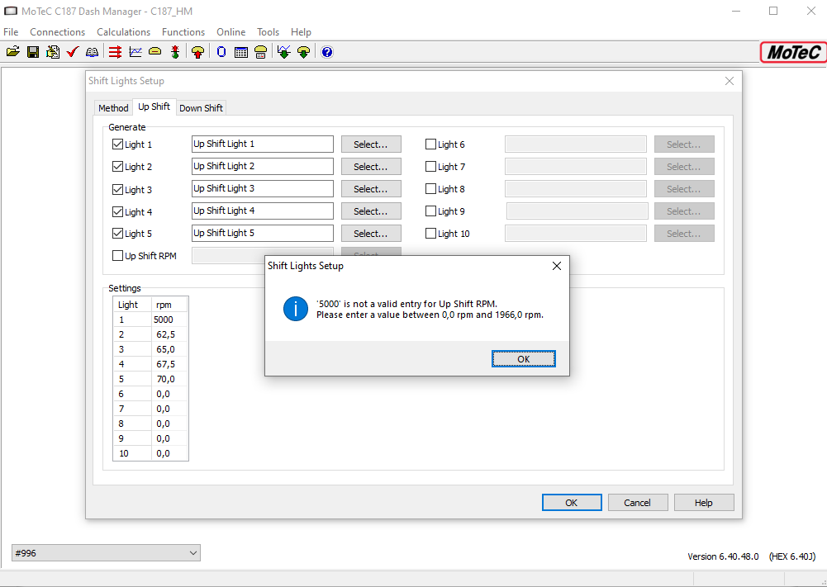This screenshot has width=827, height=587.
Task: Tick the Up Shift RPM checkbox
Action: point(117,256)
